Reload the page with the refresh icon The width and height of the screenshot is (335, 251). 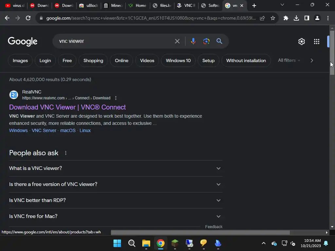tap(28, 18)
